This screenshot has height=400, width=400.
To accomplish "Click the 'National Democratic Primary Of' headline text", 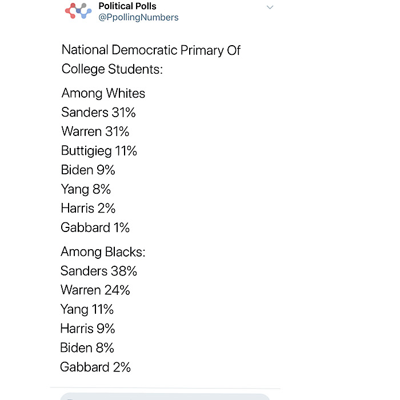I will click(x=151, y=50).
